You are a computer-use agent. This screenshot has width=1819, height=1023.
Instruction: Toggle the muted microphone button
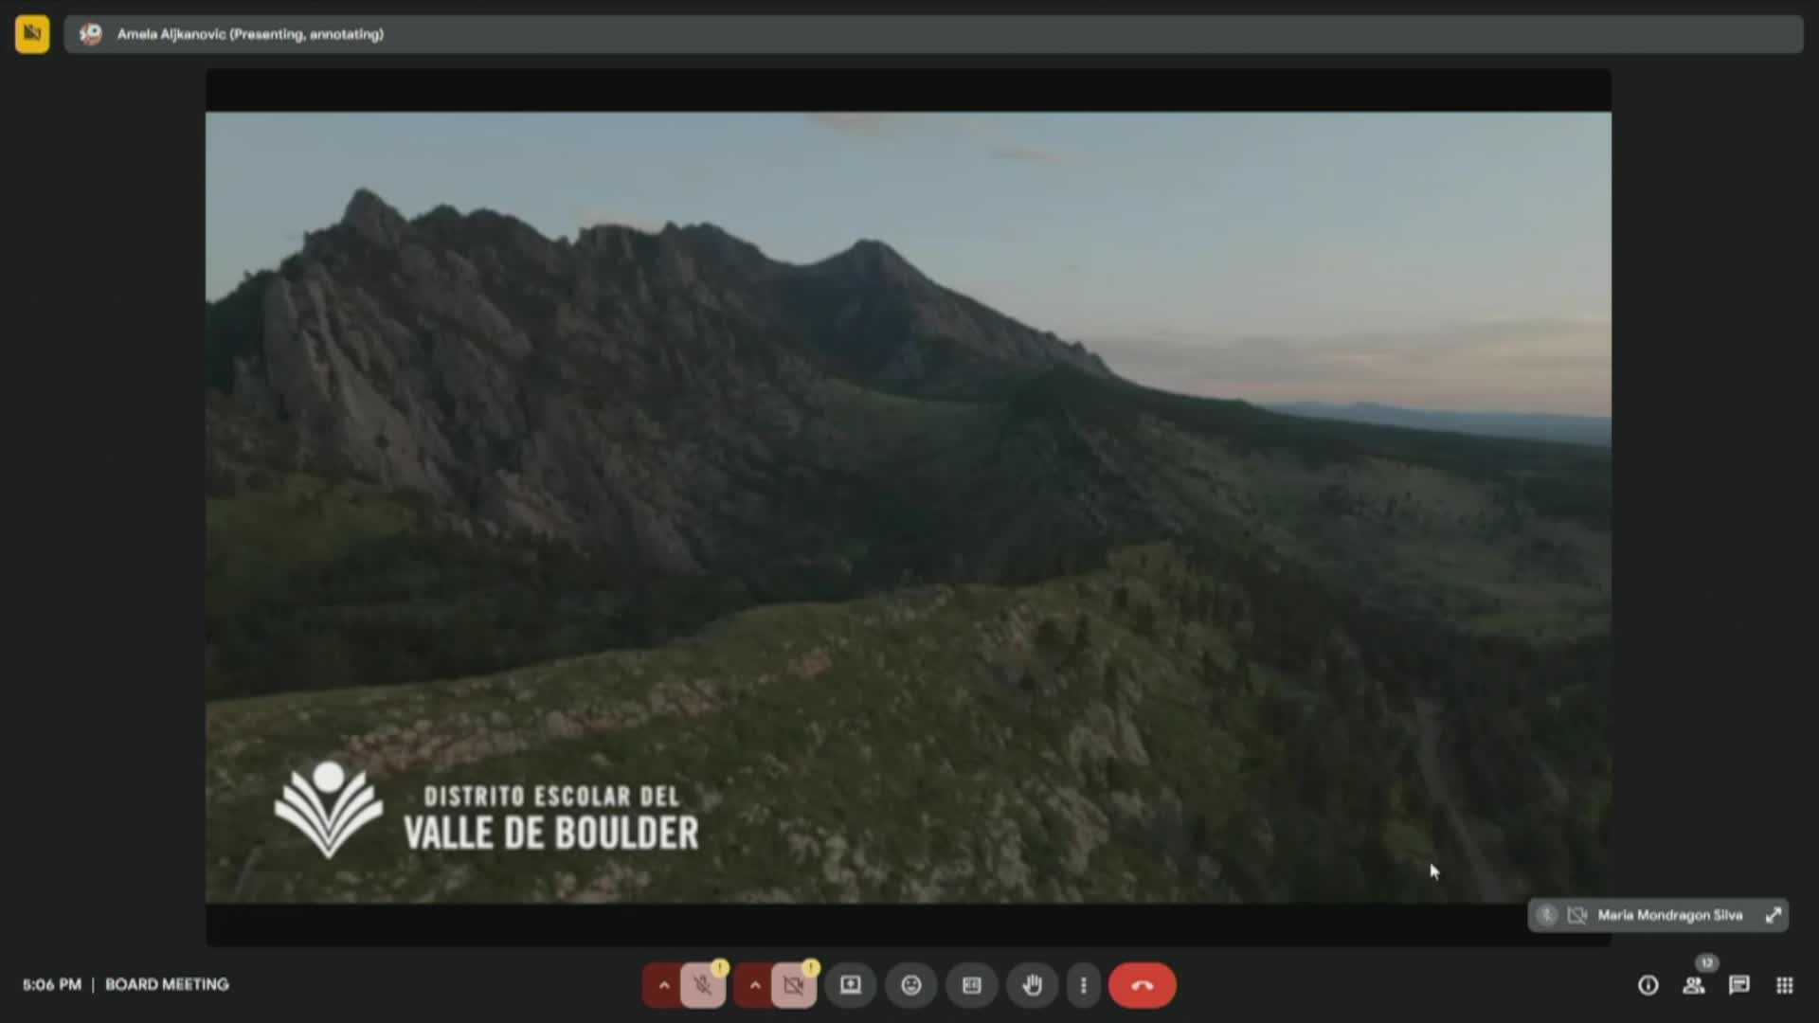tap(702, 985)
